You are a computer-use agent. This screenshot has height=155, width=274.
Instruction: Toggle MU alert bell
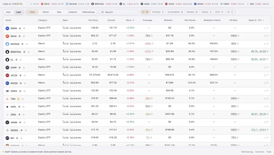tap(21, 138)
